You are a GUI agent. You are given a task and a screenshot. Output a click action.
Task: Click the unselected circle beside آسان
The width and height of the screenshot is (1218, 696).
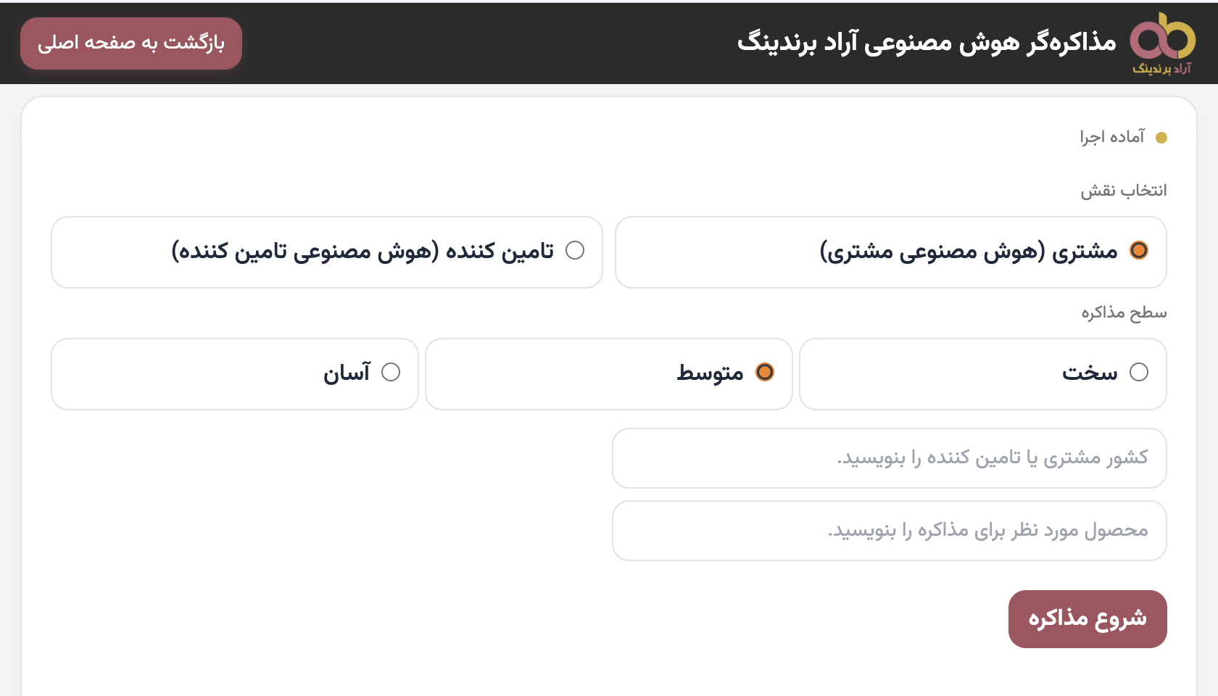(x=392, y=373)
